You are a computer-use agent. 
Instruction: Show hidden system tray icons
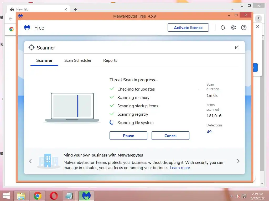pyautogui.click(x=232, y=196)
